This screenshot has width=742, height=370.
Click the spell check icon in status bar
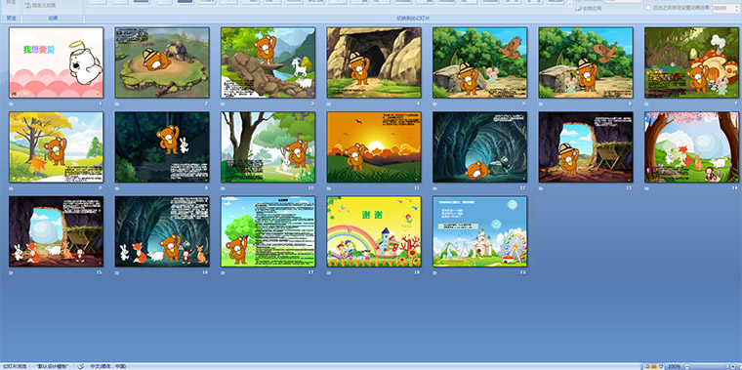80,366
